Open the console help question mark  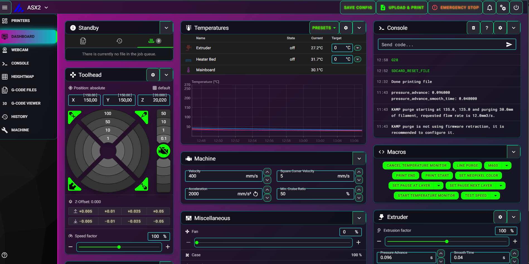[x=487, y=28]
